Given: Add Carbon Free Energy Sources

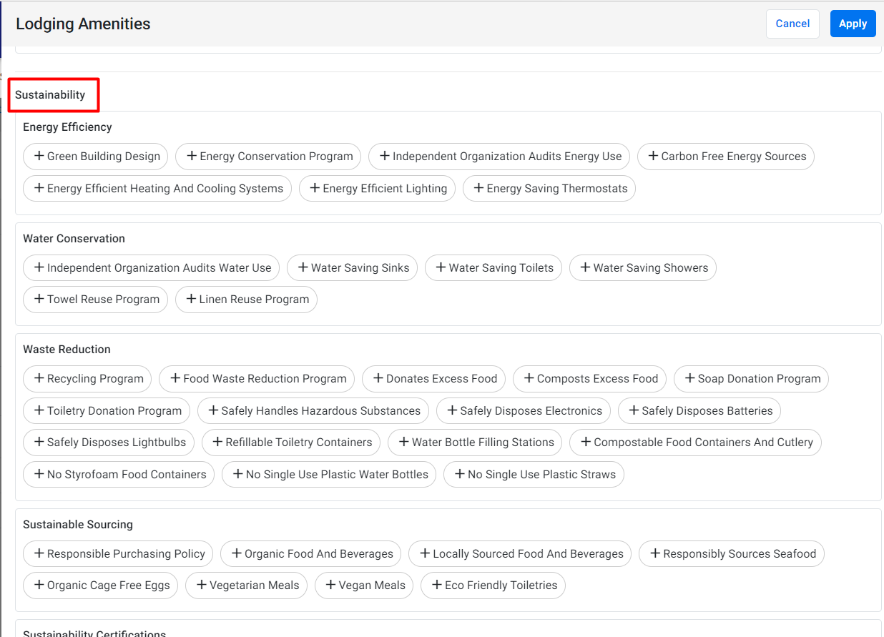Looking at the screenshot, I should (725, 157).
